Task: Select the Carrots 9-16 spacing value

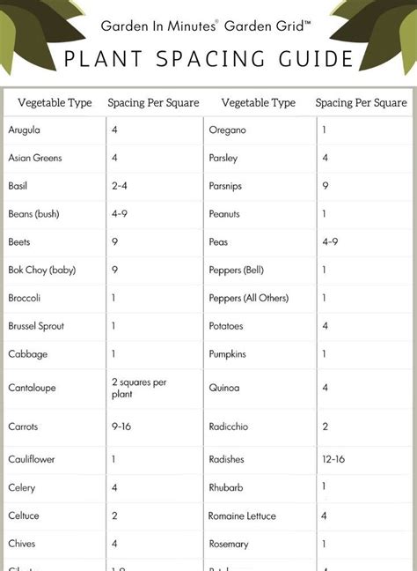Action: pyautogui.click(x=121, y=426)
